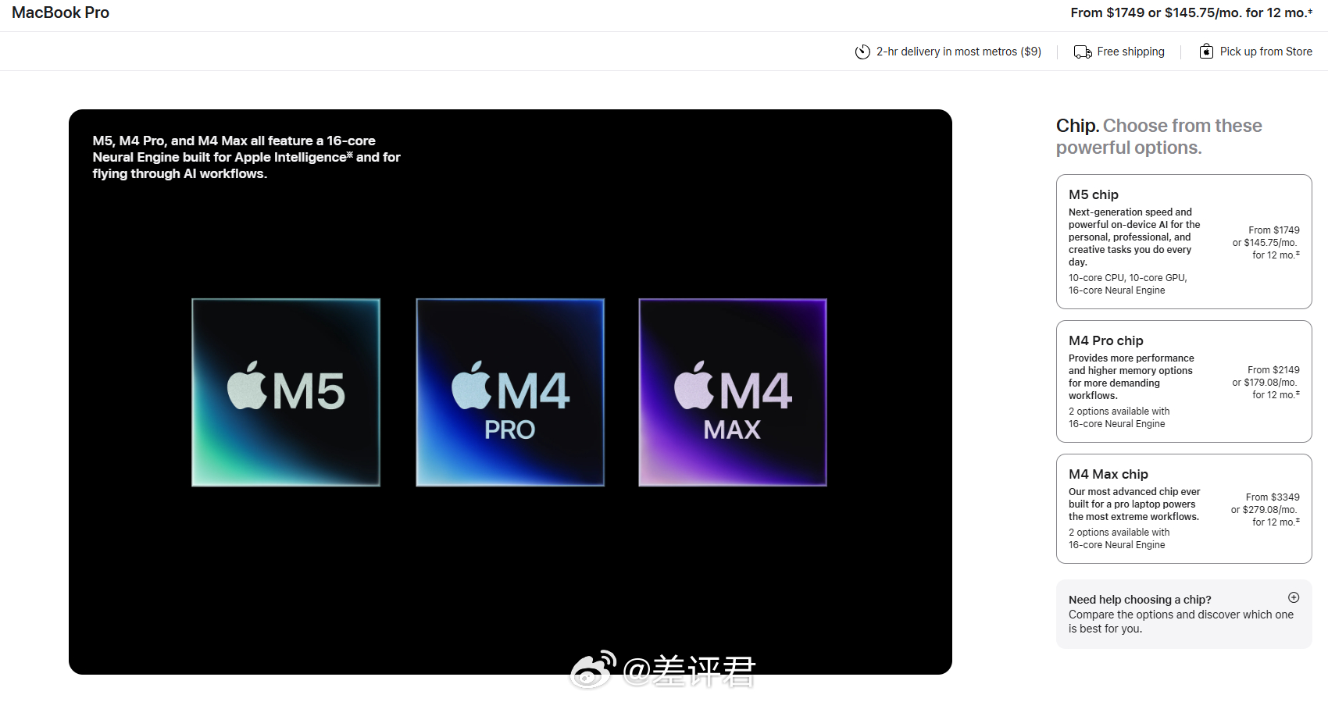1328x702 pixels.
Task: Click the Chip. Choose from these powerful options heading
Action: (1158, 137)
